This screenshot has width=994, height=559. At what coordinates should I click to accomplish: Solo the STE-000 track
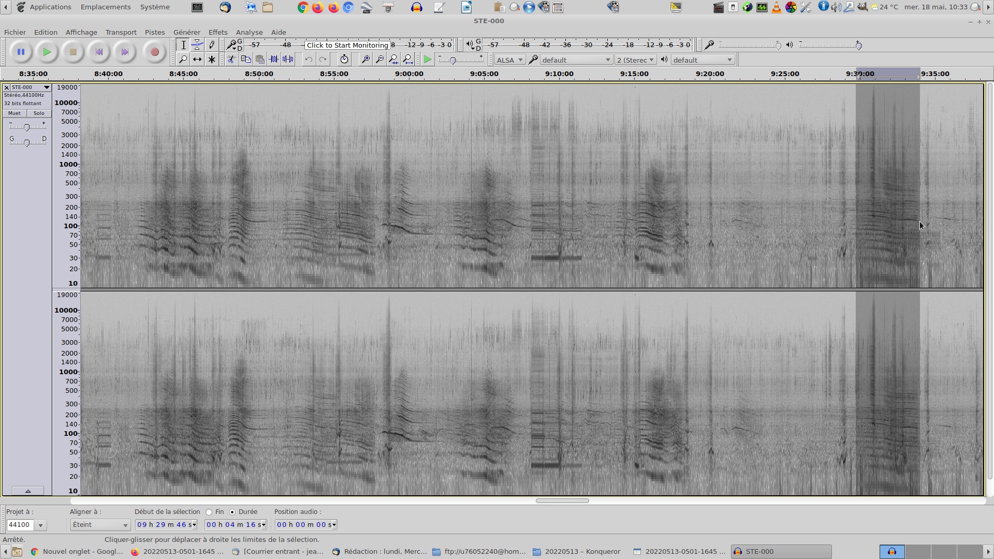coord(39,113)
